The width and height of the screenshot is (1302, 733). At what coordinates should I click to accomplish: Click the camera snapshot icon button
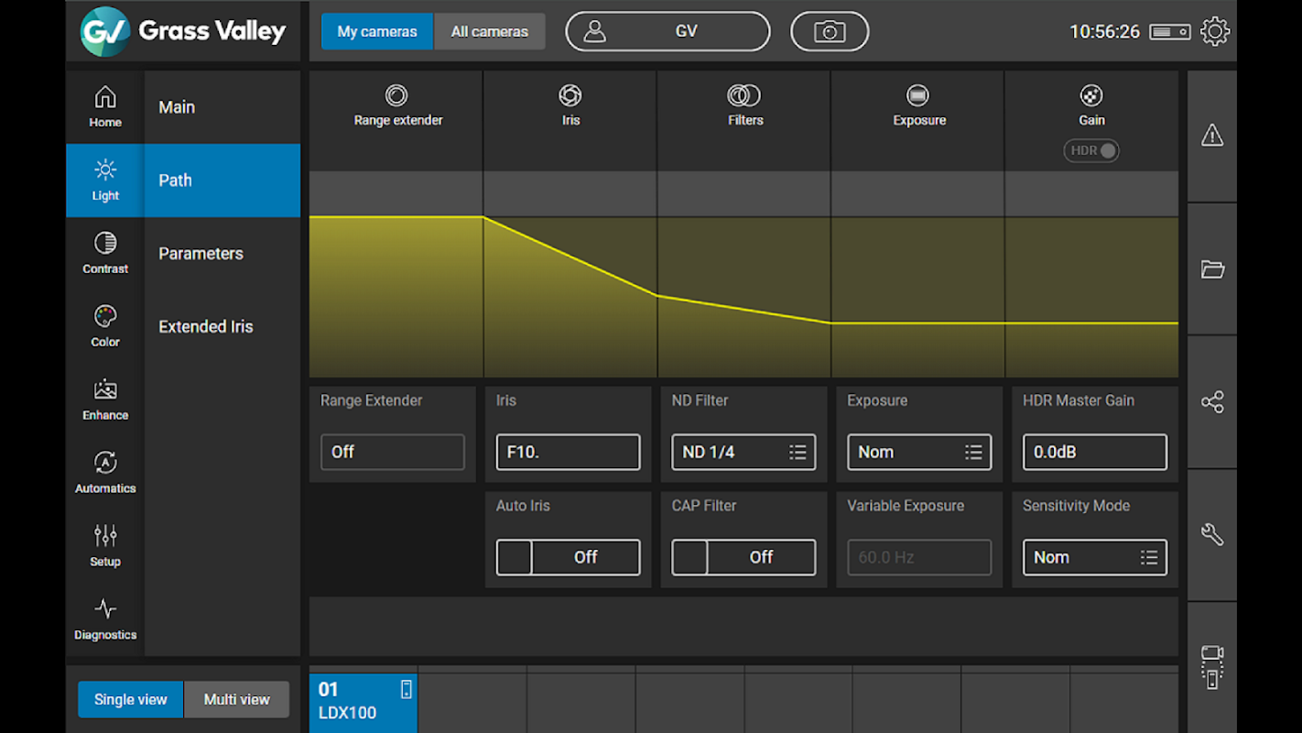coord(830,32)
